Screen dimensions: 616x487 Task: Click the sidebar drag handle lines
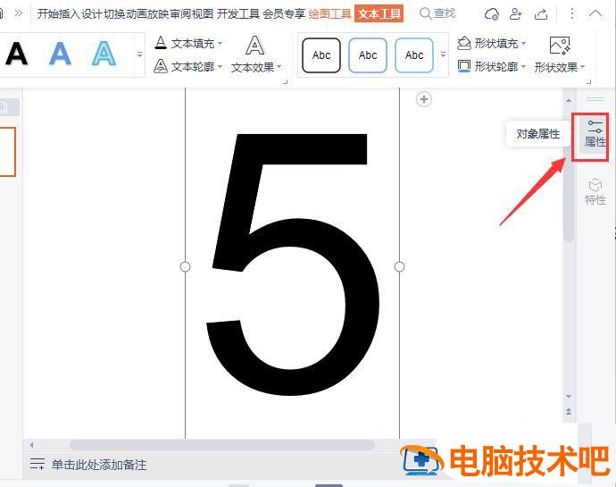[x=595, y=98]
